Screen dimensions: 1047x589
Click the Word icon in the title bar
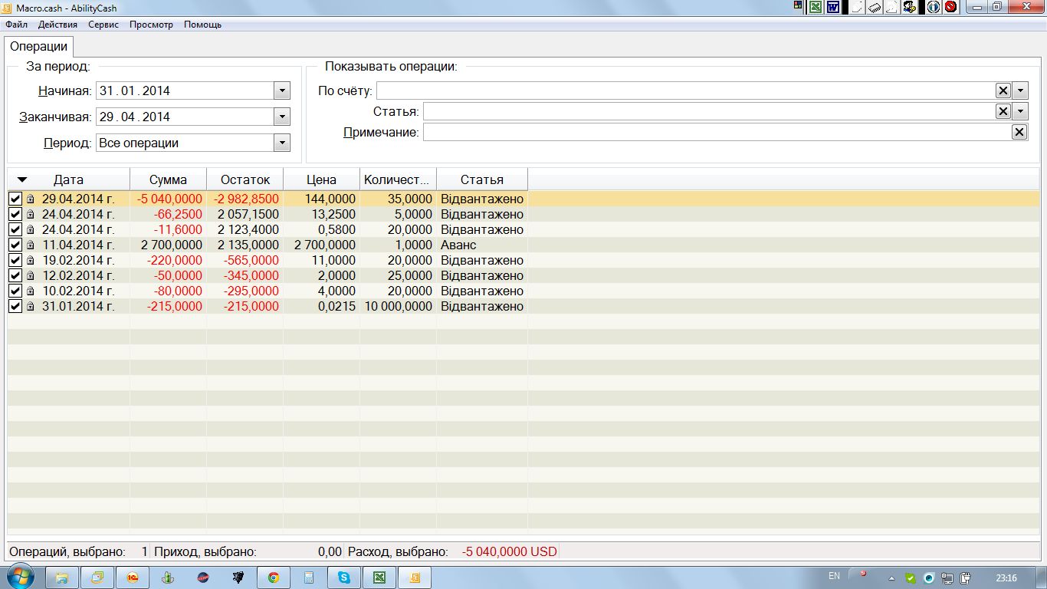point(832,7)
